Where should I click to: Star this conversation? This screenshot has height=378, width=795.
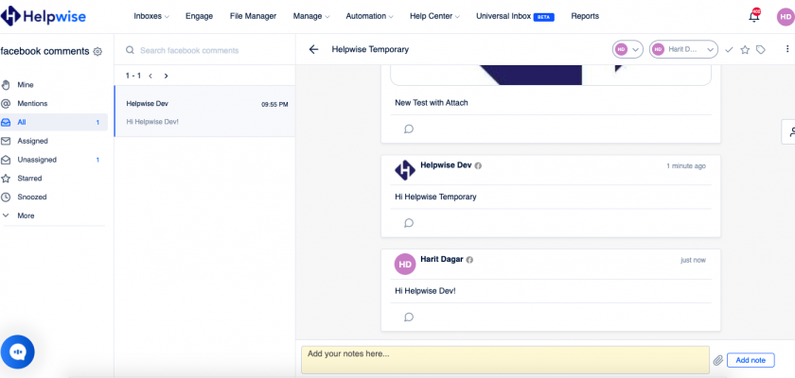pyautogui.click(x=745, y=49)
